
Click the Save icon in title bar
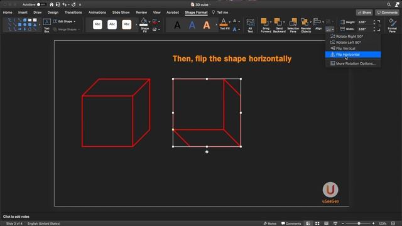[x=58, y=4]
